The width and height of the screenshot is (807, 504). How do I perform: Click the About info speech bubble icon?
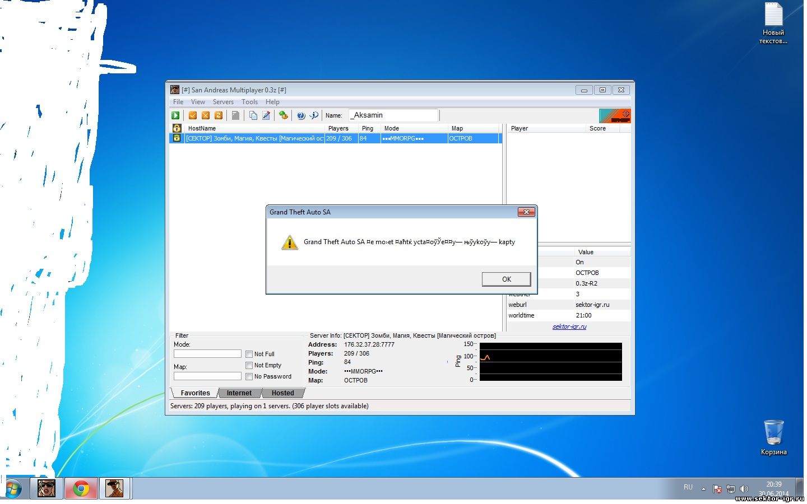click(x=314, y=115)
